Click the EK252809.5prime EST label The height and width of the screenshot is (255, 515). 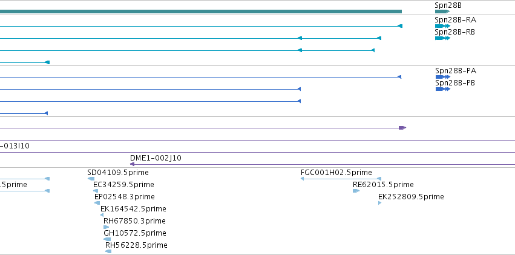[411, 197]
